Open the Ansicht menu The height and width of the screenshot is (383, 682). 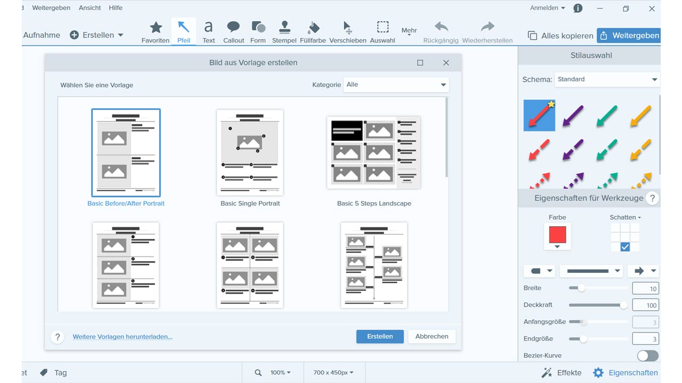[x=90, y=8]
